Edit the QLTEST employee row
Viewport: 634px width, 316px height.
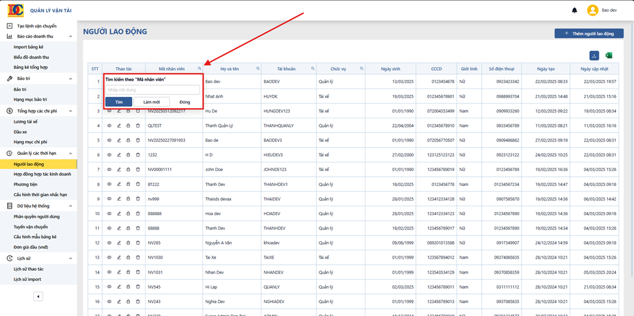[x=119, y=125]
